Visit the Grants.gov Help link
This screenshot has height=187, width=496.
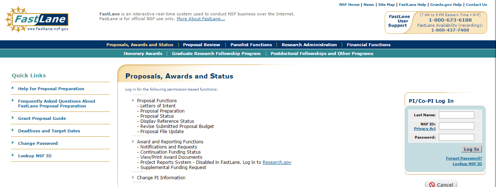click(x=446, y=5)
